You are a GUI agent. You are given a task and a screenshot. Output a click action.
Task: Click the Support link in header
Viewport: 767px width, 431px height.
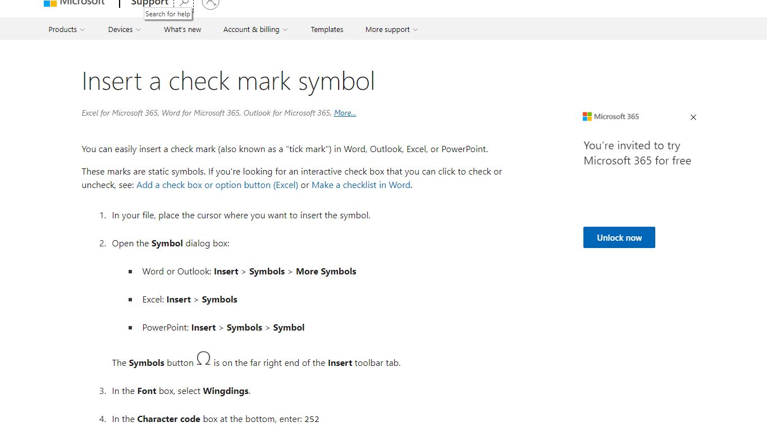pos(149,3)
